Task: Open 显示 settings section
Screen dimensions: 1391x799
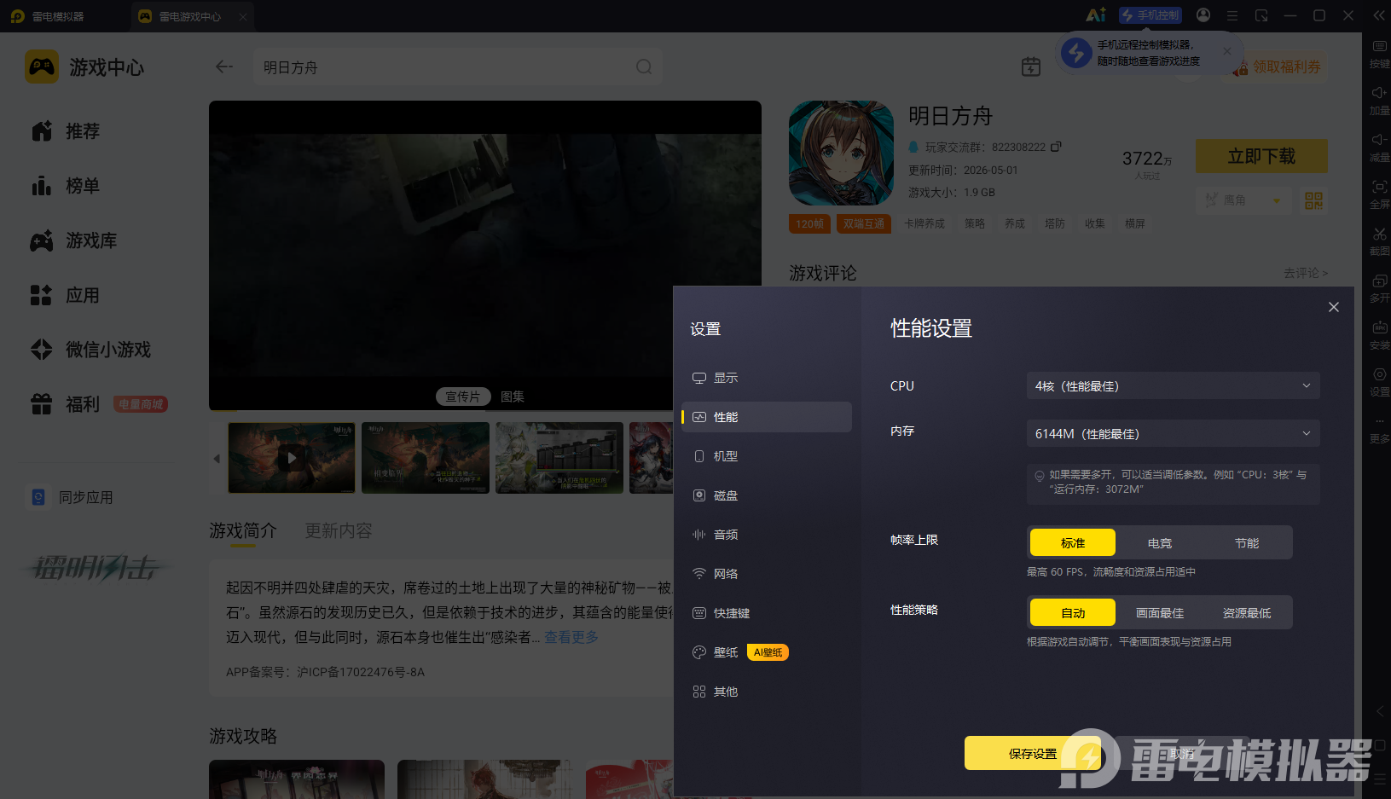Action: point(767,378)
